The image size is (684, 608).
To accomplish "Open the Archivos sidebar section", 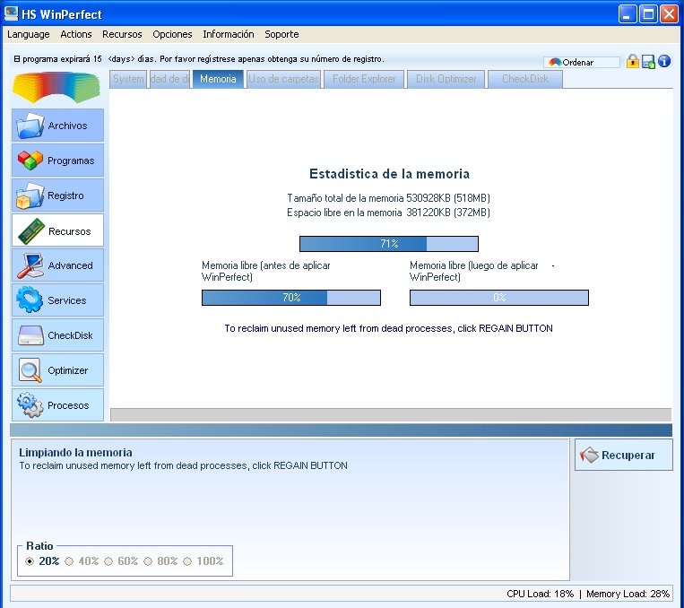I will [x=57, y=126].
